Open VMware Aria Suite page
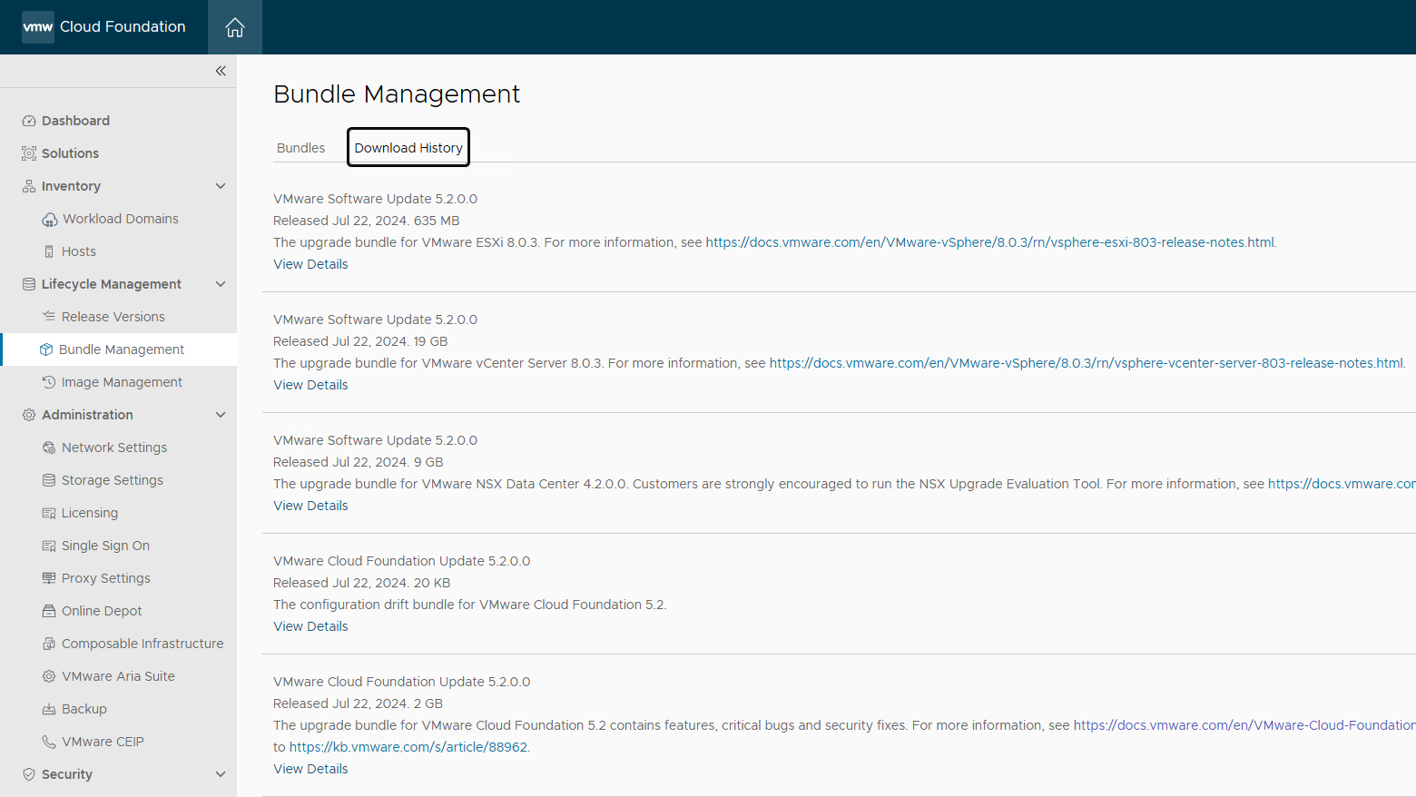The width and height of the screenshot is (1416, 797). tap(118, 676)
